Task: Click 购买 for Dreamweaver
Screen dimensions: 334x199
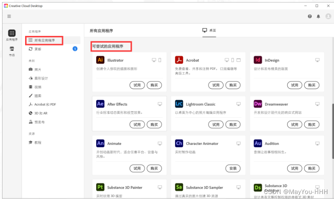Action: tap(312, 124)
